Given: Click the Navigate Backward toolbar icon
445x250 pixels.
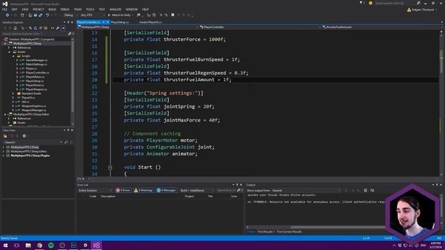Looking at the screenshot, I should 7,15.
